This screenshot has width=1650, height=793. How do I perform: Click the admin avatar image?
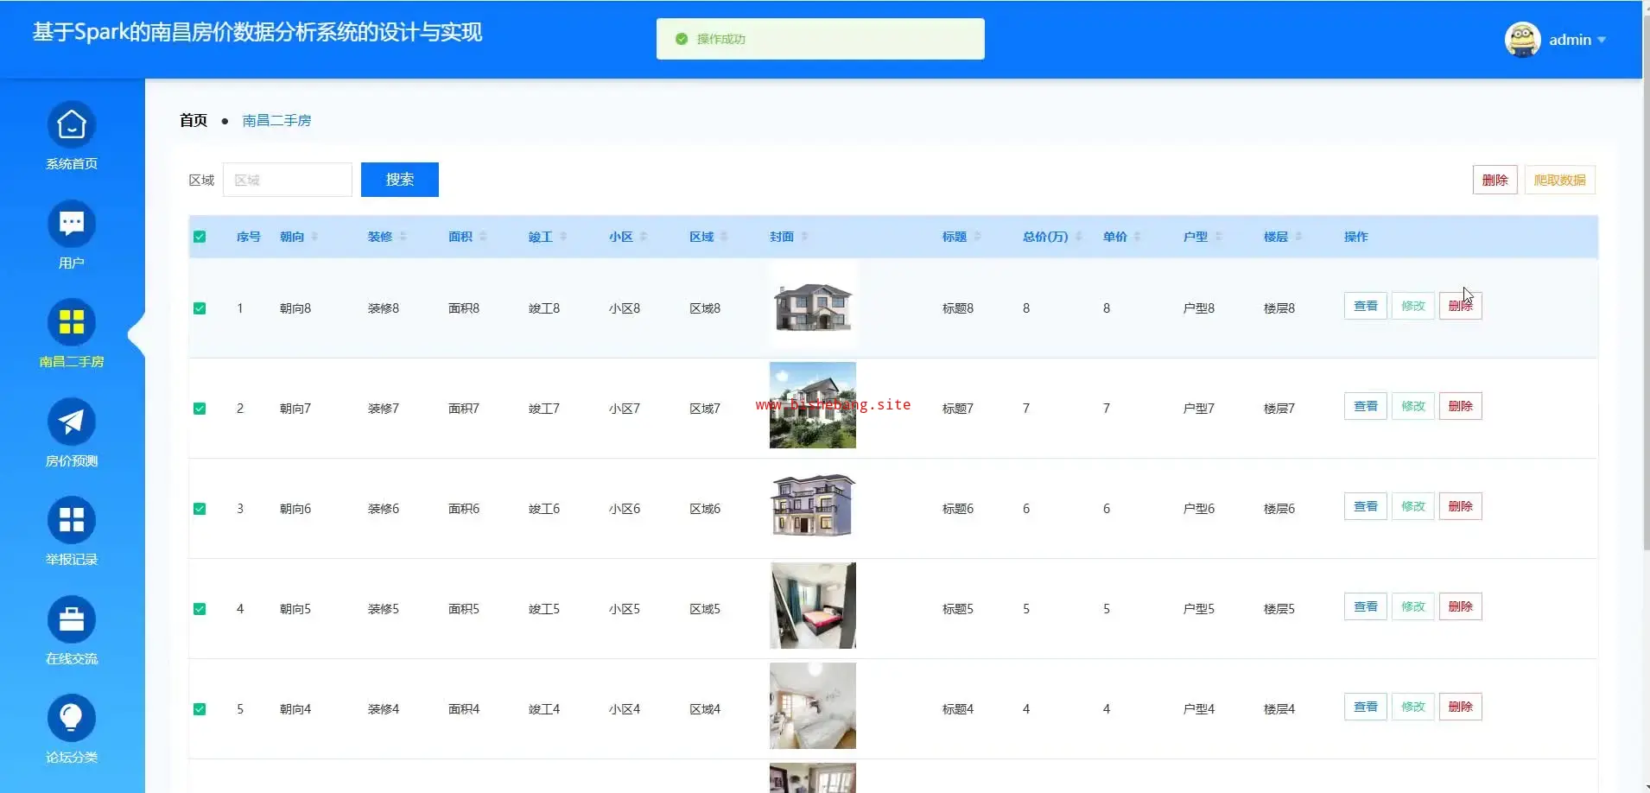(1522, 40)
